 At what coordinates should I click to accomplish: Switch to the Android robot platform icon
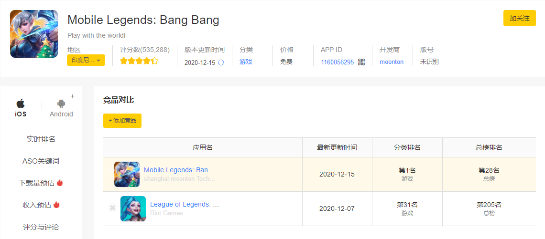pos(62,104)
